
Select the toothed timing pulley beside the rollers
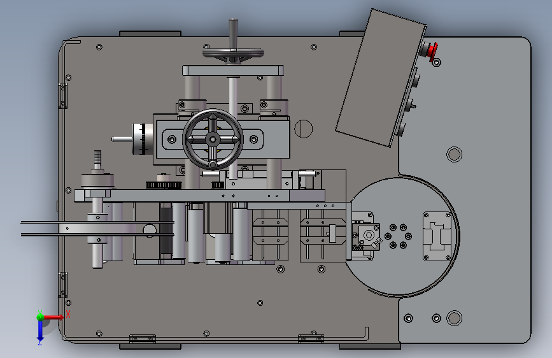point(164,185)
